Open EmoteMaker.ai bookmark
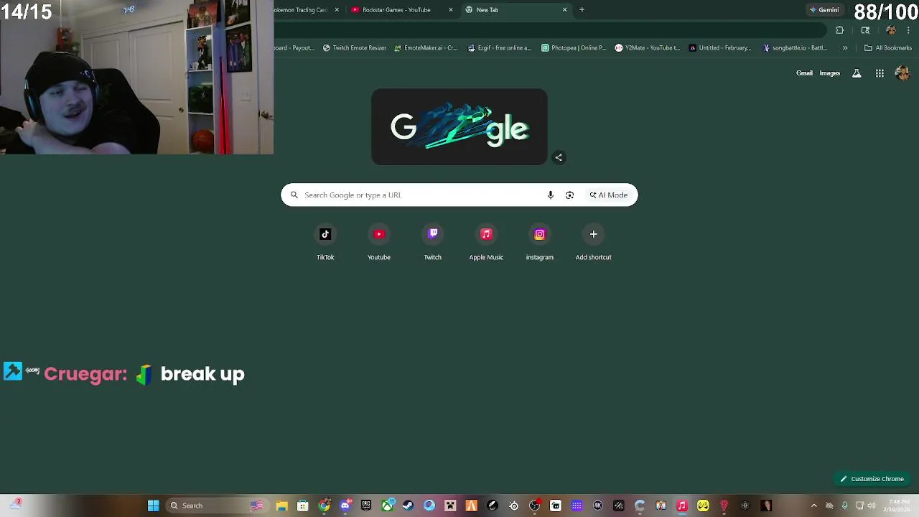This screenshot has width=919, height=517. [x=425, y=48]
